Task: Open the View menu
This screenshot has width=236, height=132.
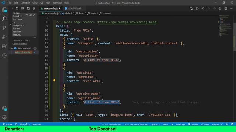Action: pos(35,3)
